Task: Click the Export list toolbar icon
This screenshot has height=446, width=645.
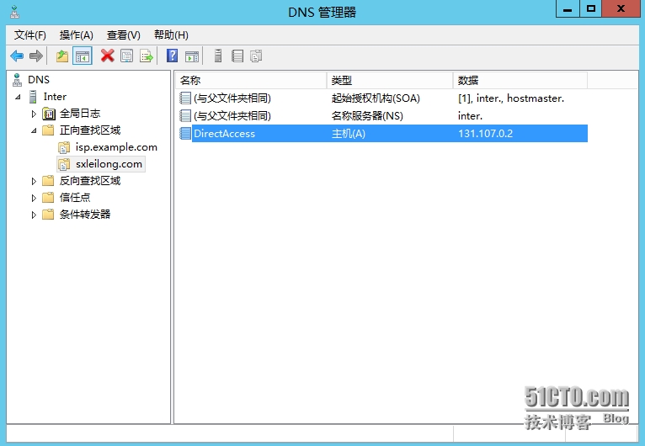Action: tap(147, 56)
